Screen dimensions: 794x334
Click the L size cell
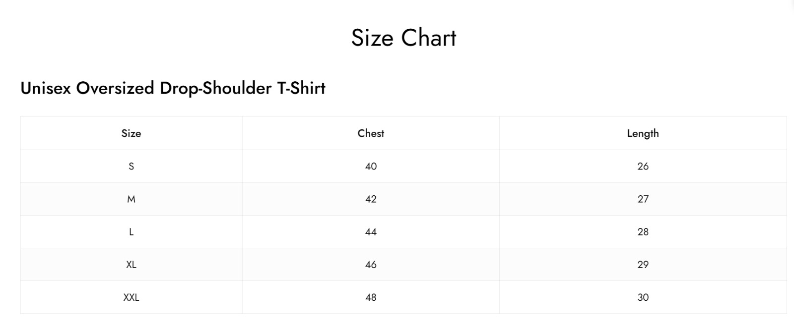131,232
